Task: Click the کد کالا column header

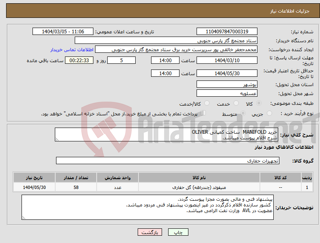Action: (281, 178)
